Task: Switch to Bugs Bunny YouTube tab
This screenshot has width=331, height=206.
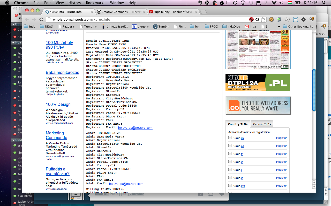Action: tap(173, 12)
